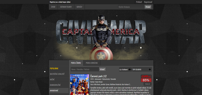Click the 'Herci: Mila Kunis, Jennifer Garner' line
The image size is (202, 95).
(x=111, y=84)
